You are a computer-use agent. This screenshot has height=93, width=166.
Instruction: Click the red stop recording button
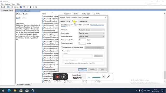pos(57,77)
